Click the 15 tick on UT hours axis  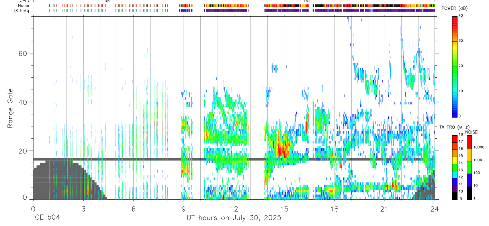(x=284, y=208)
